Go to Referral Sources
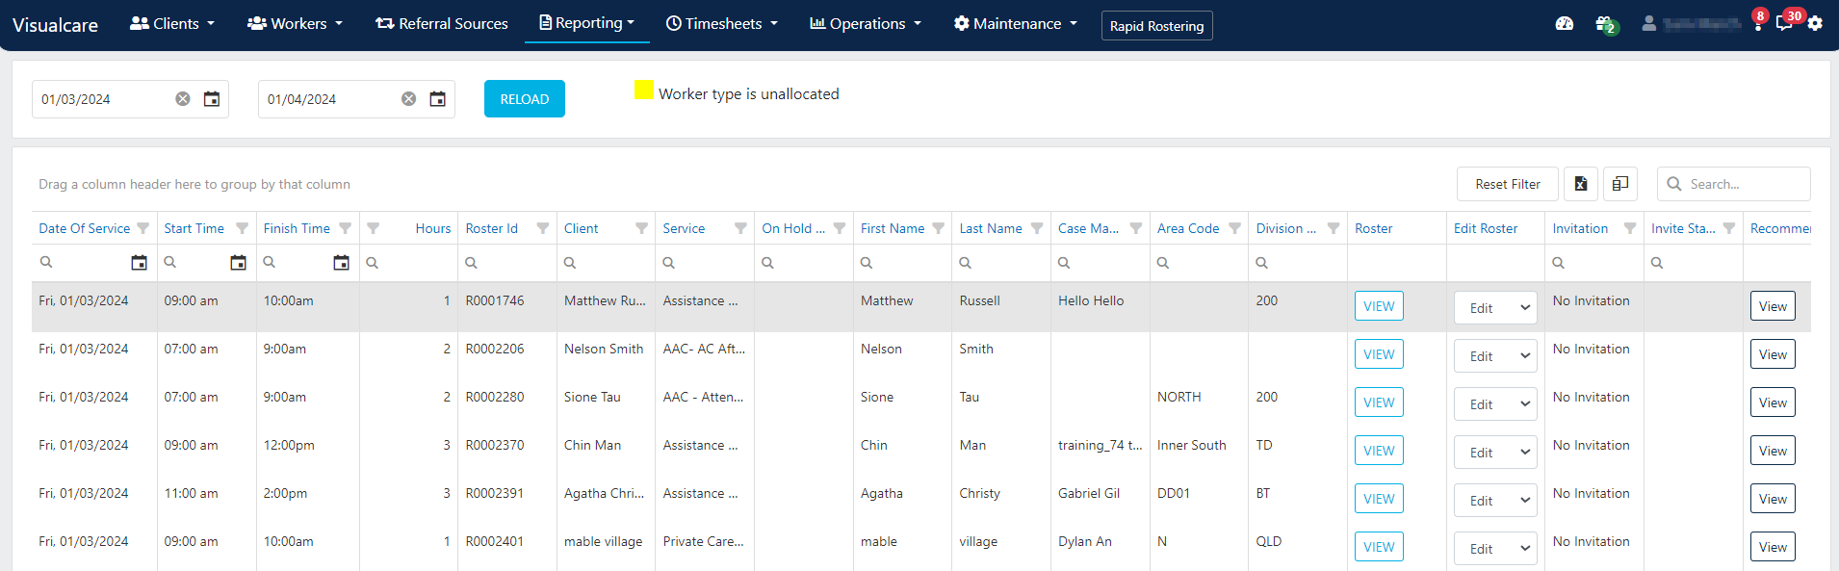This screenshot has width=1839, height=571. pos(442,23)
